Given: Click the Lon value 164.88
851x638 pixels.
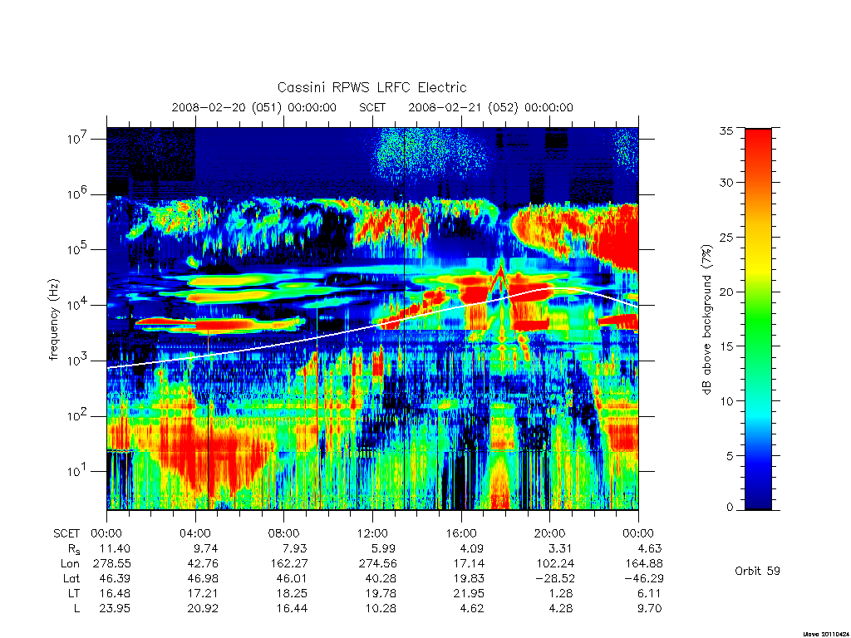Looking at the screenshot, I should coord(644,564).
